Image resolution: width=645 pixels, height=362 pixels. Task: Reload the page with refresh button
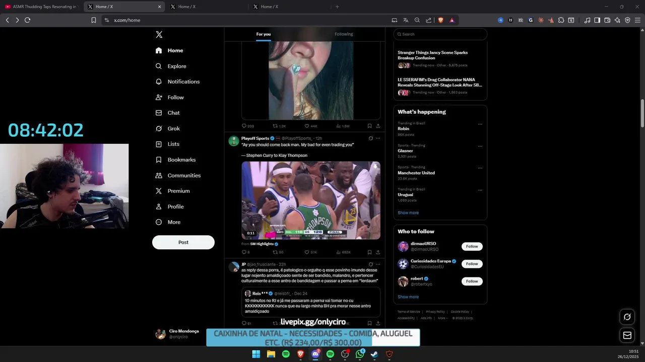pyautogui.click(x=27, y=20)
